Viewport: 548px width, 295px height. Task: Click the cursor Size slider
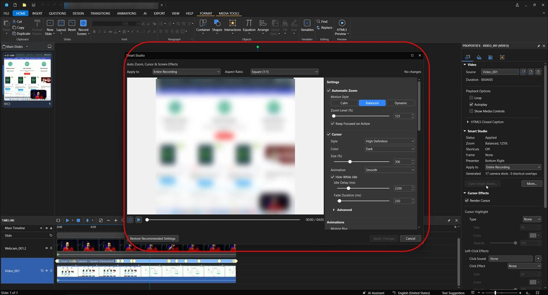(x=361, y=162)
